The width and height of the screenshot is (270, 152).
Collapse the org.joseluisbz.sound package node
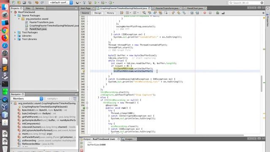(x=19, y=19)
